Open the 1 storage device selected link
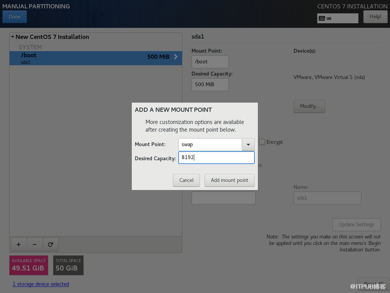This screenshot has height=293, width=390. tap(41, 284)
